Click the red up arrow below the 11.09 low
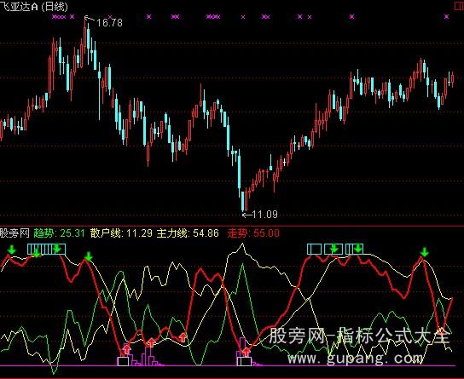The width and height of the screenshot is (464, 379). (246, 351)
